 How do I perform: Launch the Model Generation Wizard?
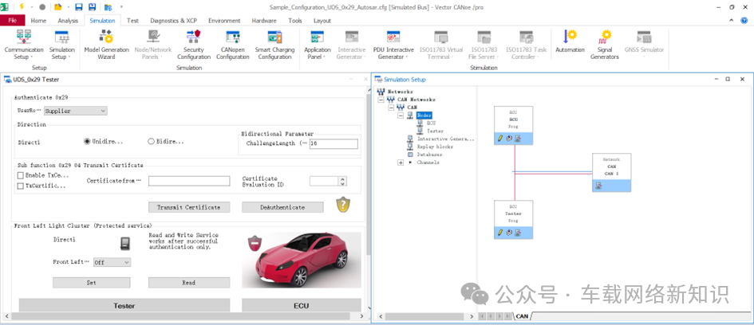pyautogui.click(x=106, y=45)
